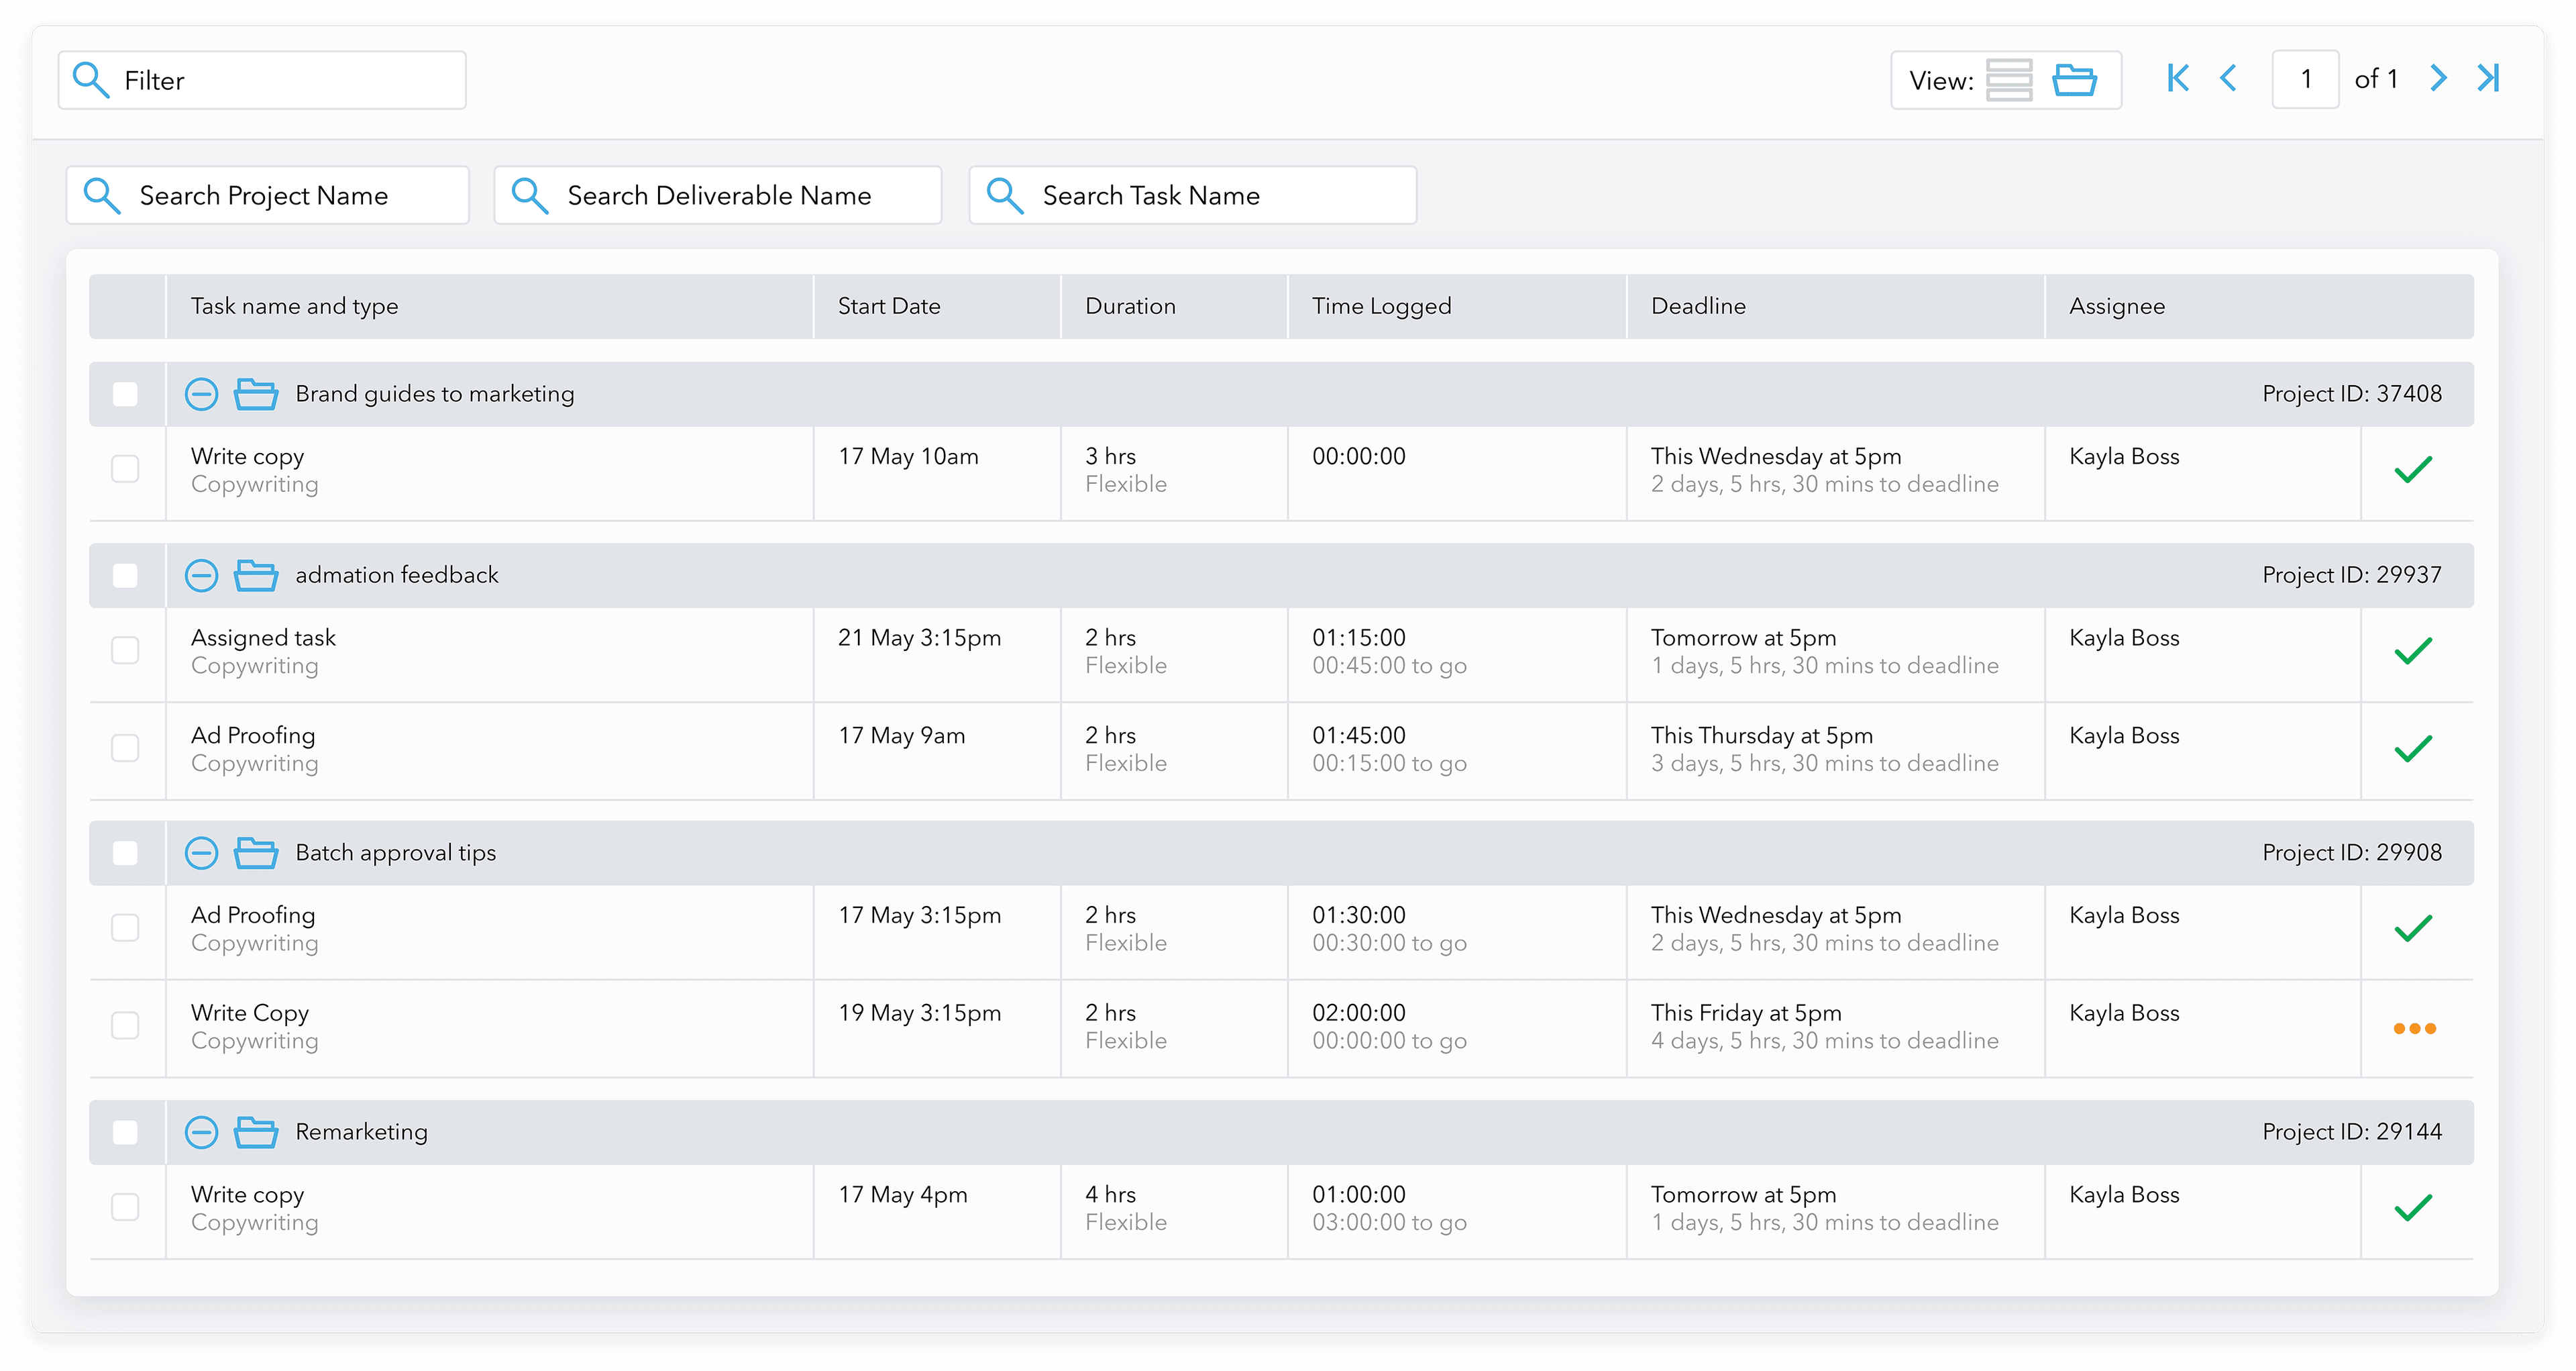This screenshot has width=2576, height=1371.
Task: Click the folder icon beside Brand guides to marketing
Action: [x=257, y=394]
